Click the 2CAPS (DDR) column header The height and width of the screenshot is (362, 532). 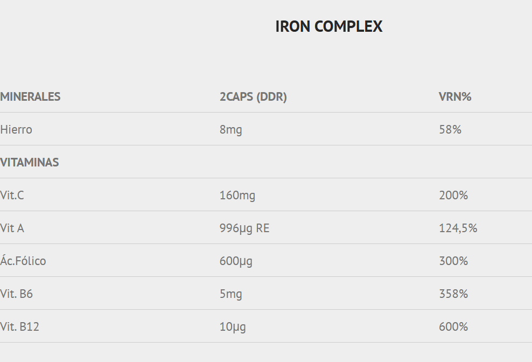253,97
